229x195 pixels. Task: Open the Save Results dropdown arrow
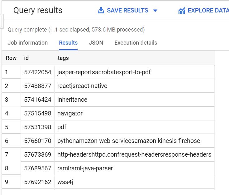click(x=155, y=11)
